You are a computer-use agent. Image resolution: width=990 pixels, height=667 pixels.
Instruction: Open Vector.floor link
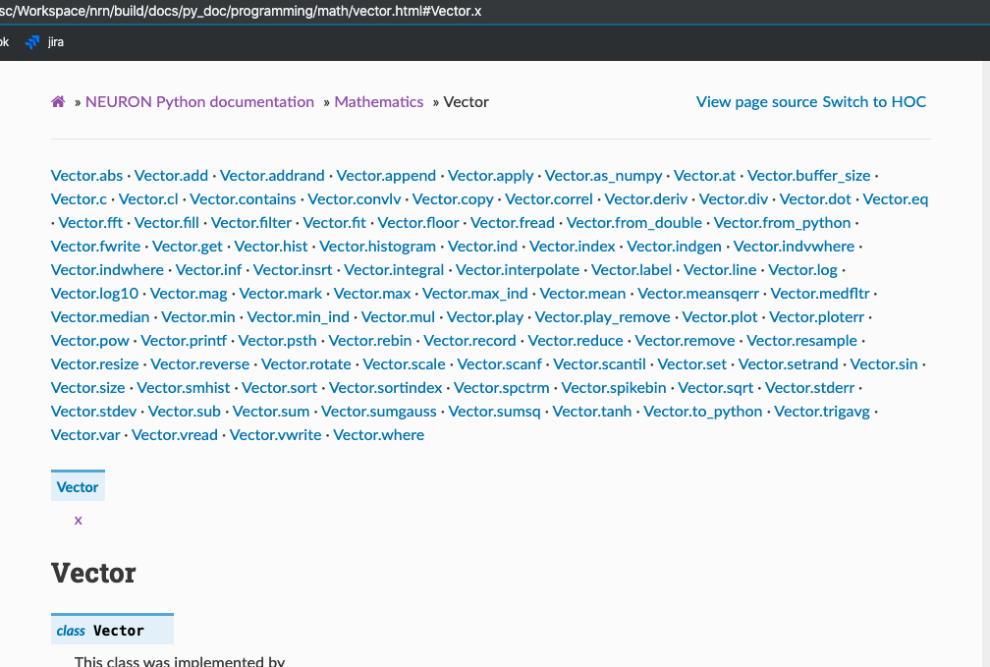click(x=418, y=223)
